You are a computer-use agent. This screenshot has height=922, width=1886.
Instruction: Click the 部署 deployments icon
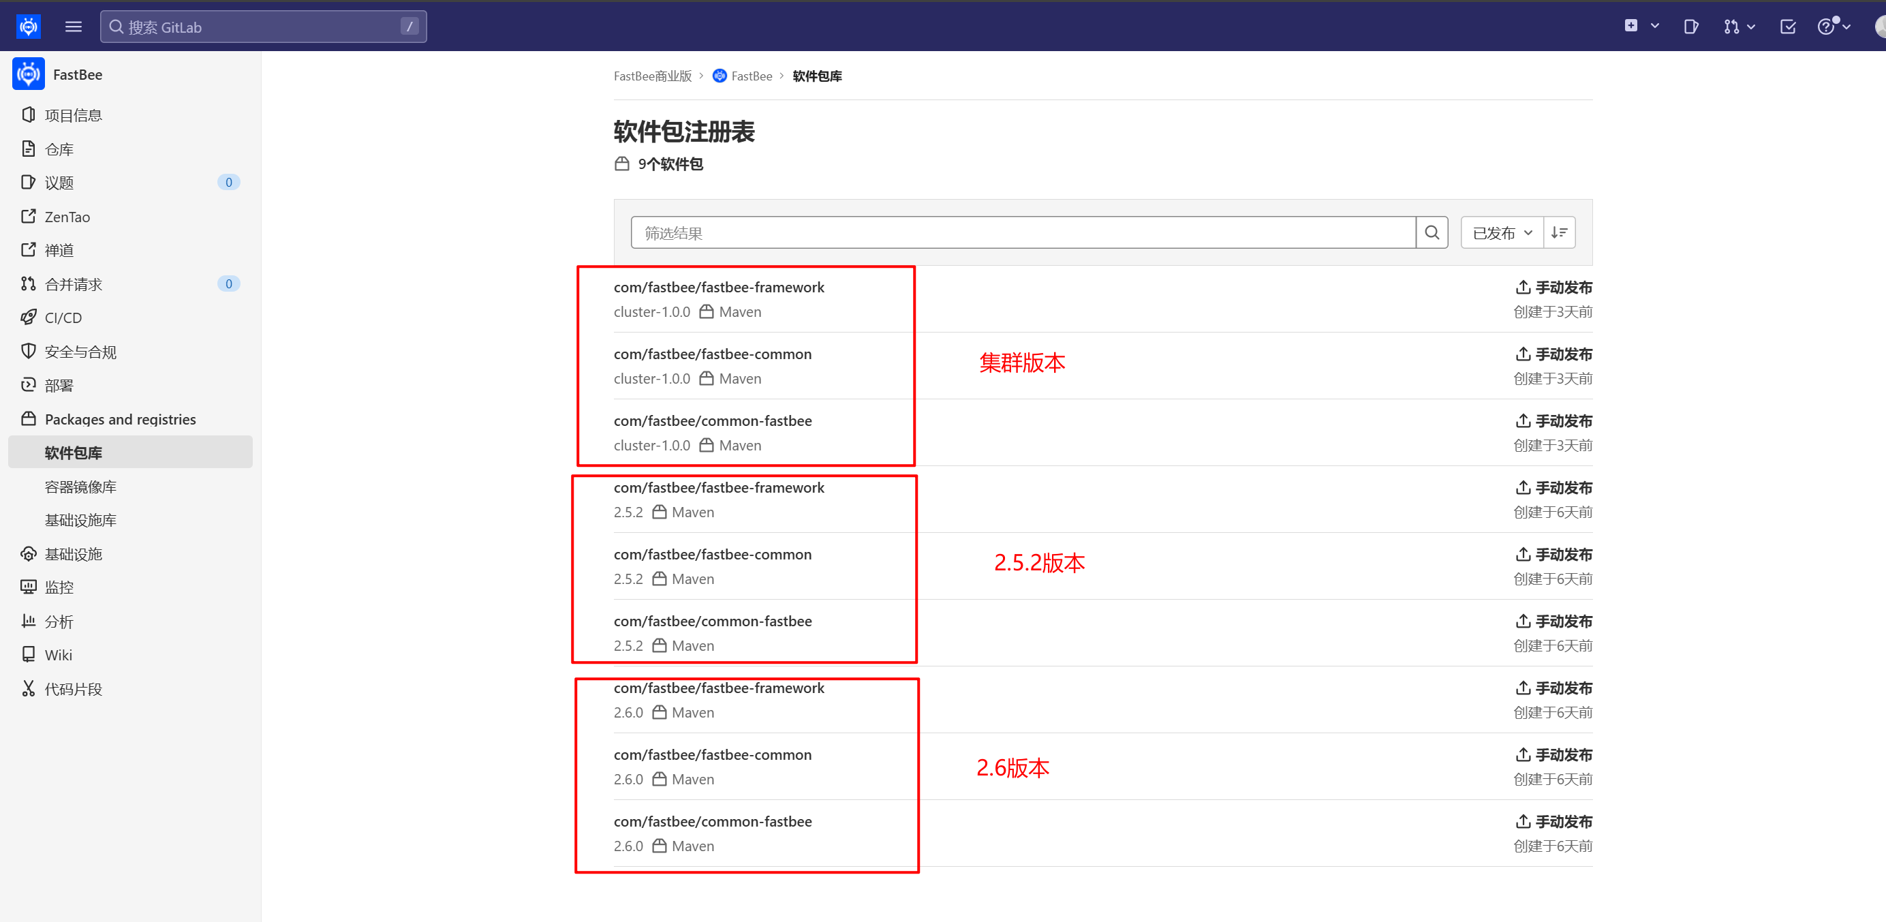pyautogui.click(x=29, y=385)
